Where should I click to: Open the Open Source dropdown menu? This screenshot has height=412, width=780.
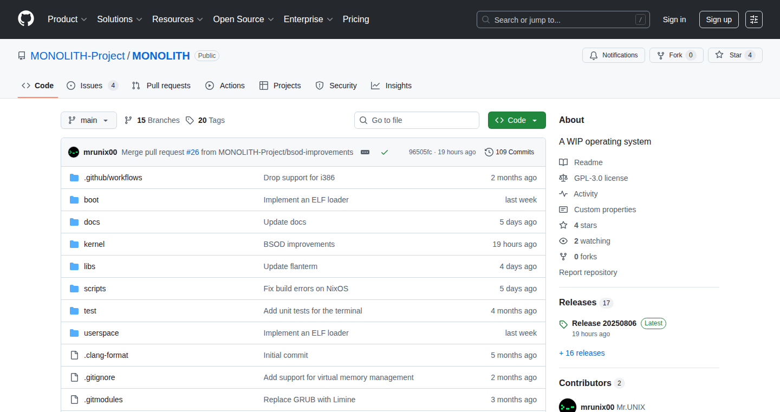pyautogui.click(x=243, y=19)
